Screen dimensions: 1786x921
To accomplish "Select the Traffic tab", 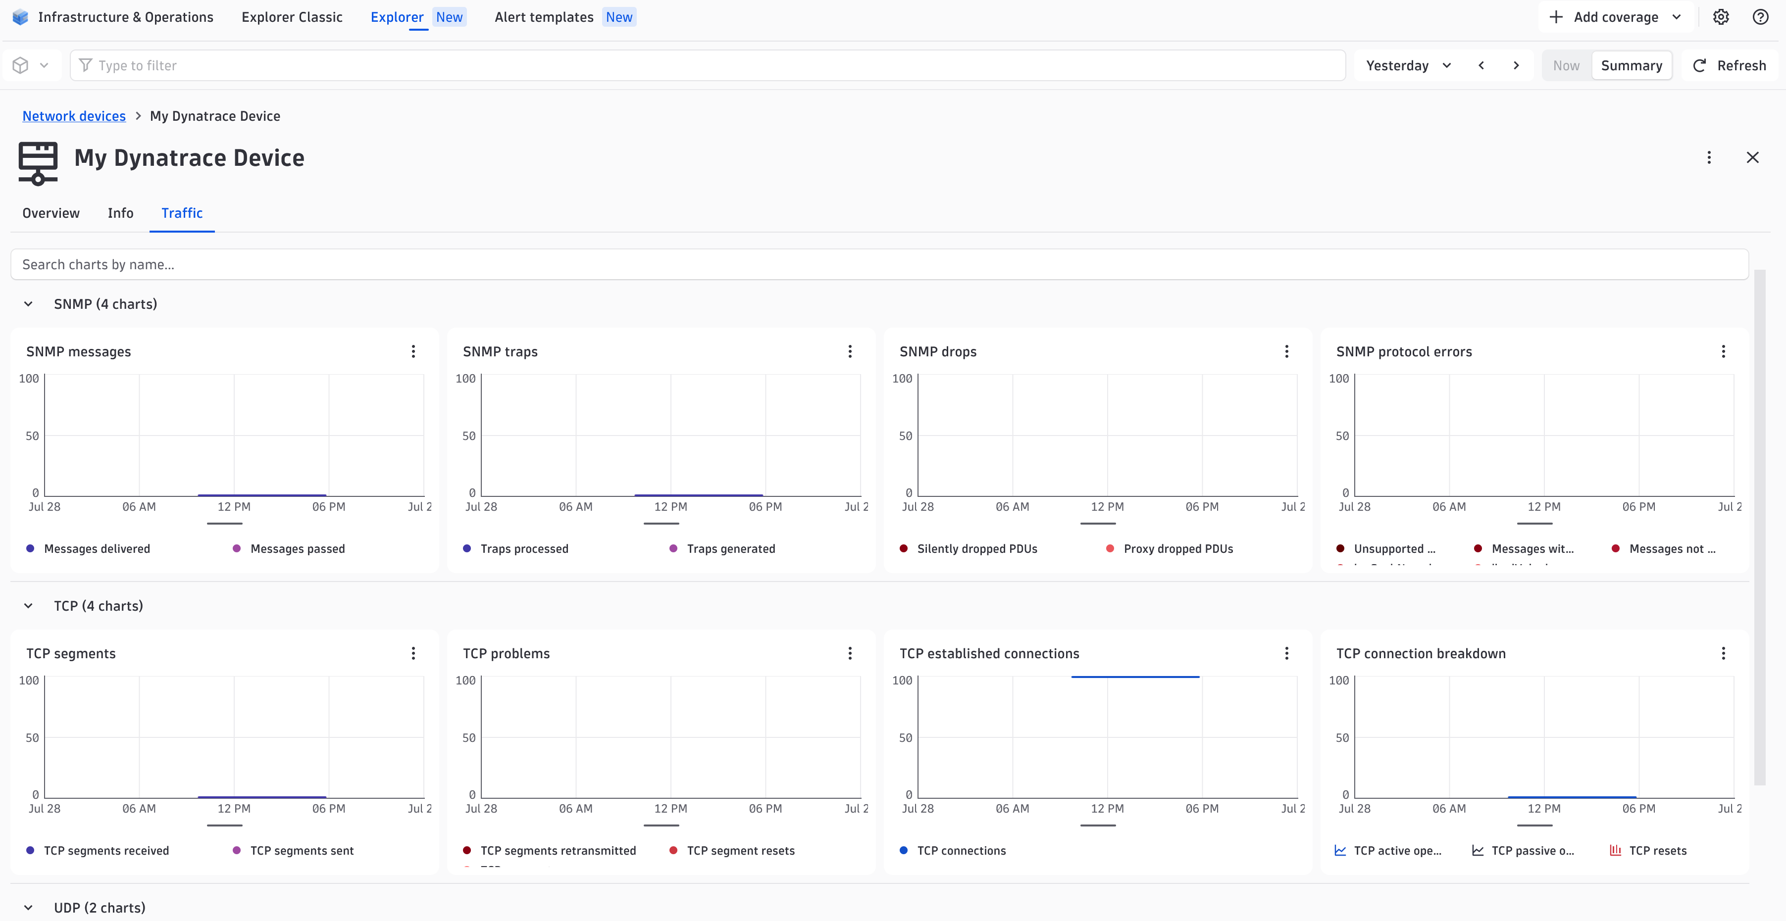I will (182, 213).
